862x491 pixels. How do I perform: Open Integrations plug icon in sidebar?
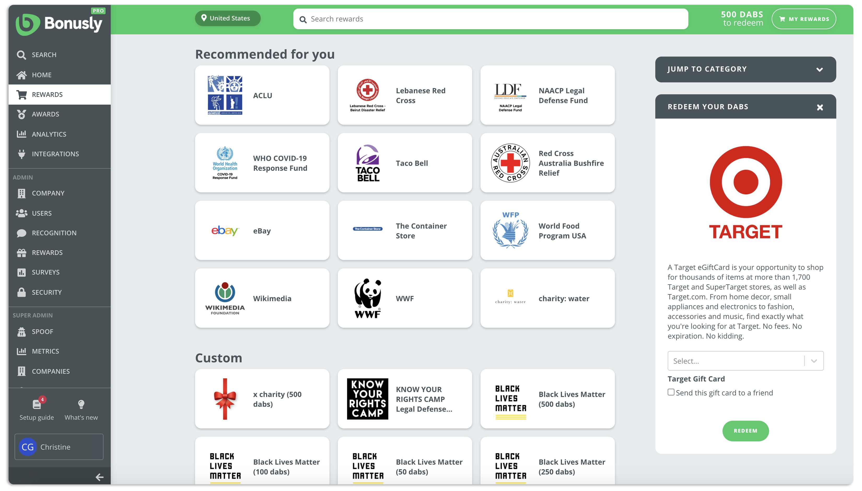22,154
